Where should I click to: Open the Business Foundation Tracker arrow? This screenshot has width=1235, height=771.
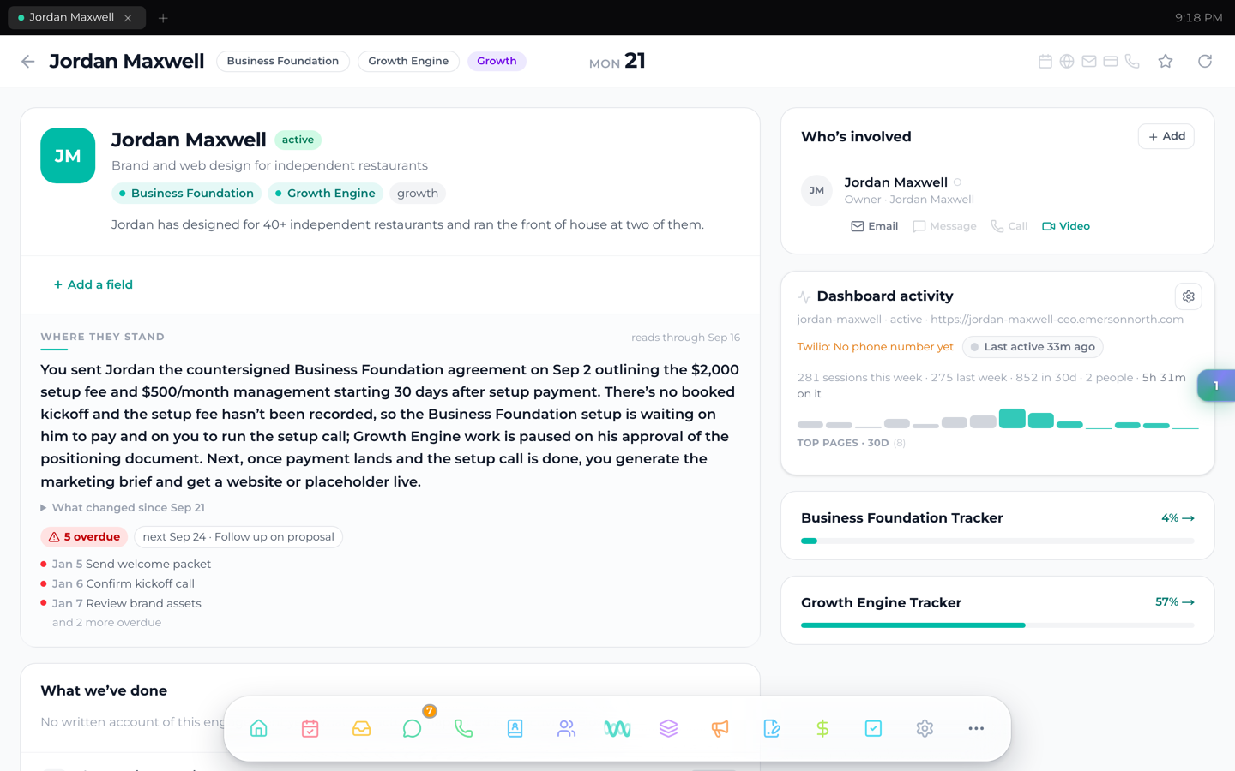1188,518
